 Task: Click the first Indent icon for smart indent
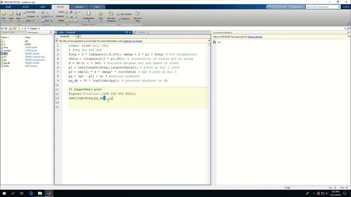click(67, 21)
